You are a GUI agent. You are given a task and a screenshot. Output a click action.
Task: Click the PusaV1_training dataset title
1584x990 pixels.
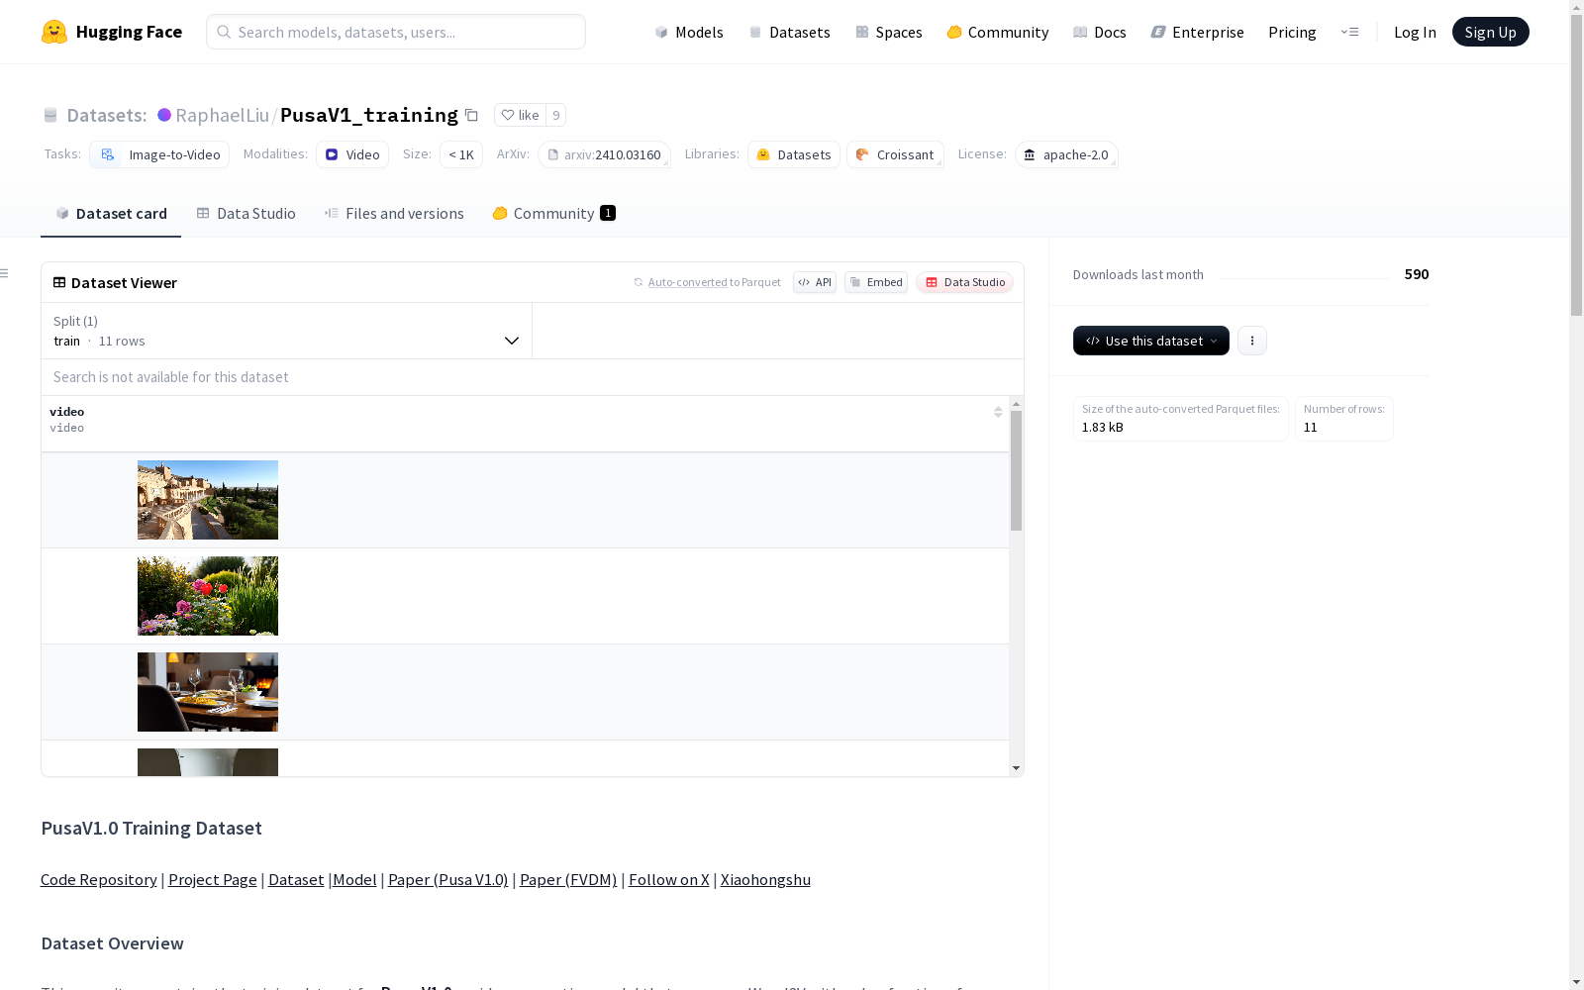pos(369,115)
